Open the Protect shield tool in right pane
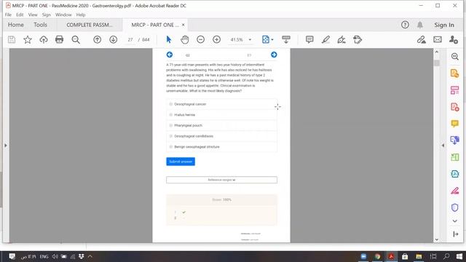This screenshot has width=466, height=262. pos(454,207)
